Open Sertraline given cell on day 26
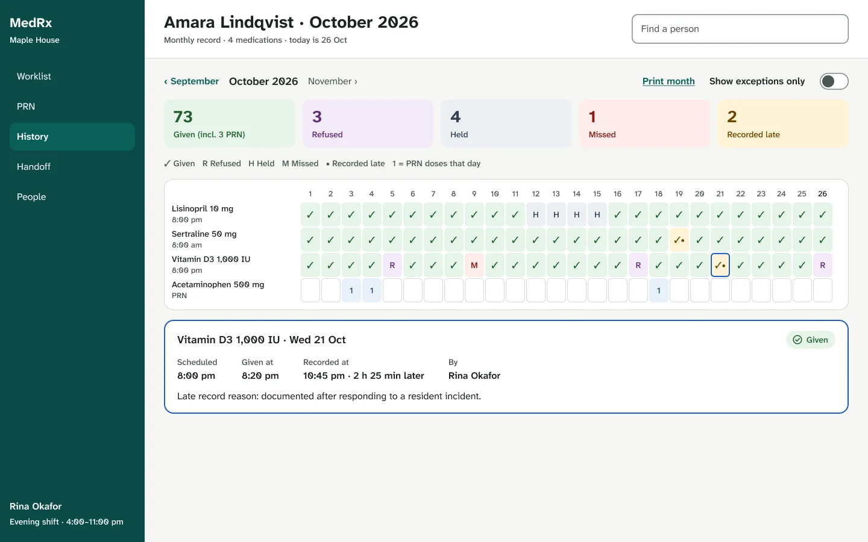Image resolution: width=868 pixels, height=542 pixels. tap(823, 240)
